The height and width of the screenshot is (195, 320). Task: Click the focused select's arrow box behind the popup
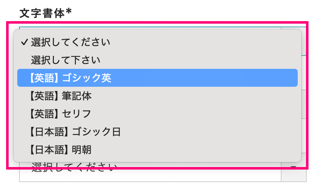point(304,42)
